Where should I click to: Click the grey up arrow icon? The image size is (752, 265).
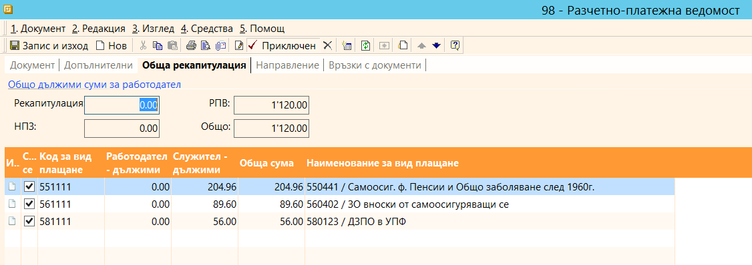click(x=421, y=45)
